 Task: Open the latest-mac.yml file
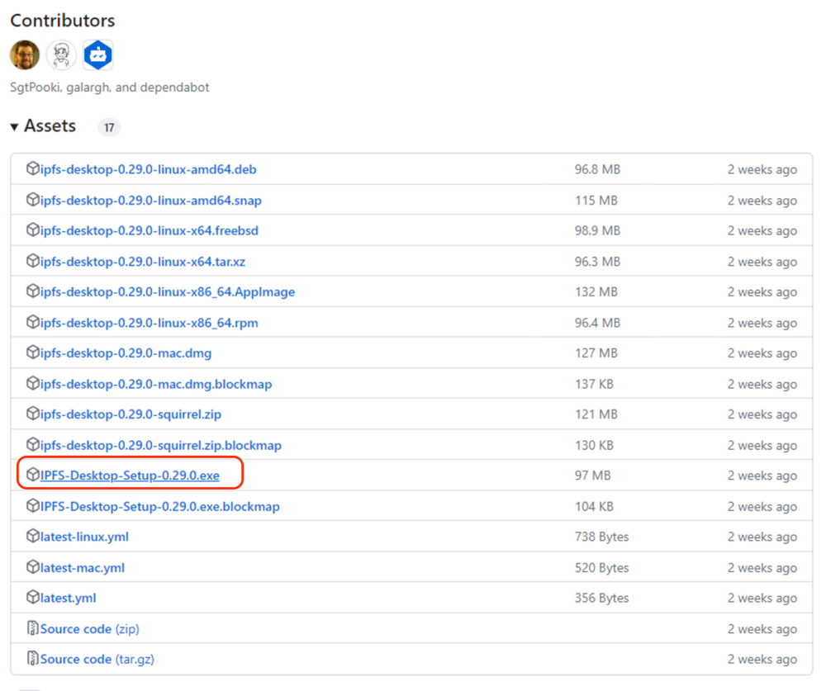click(x=83, y=567)
